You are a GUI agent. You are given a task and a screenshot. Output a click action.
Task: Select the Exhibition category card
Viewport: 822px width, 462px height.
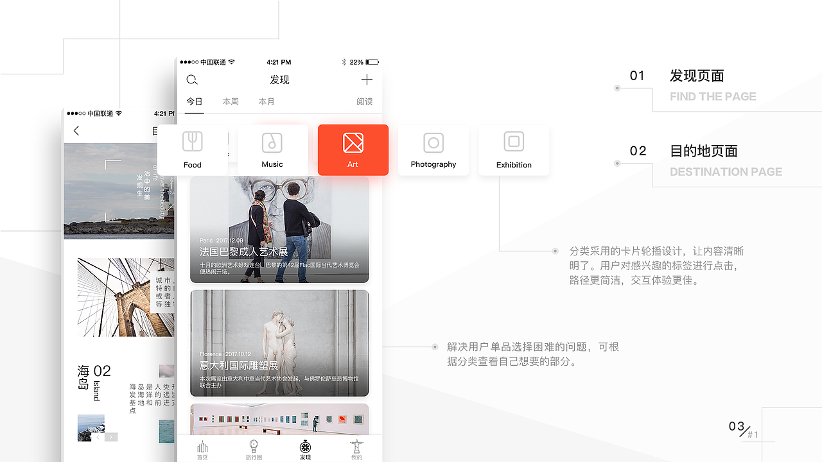click(514, 150)
